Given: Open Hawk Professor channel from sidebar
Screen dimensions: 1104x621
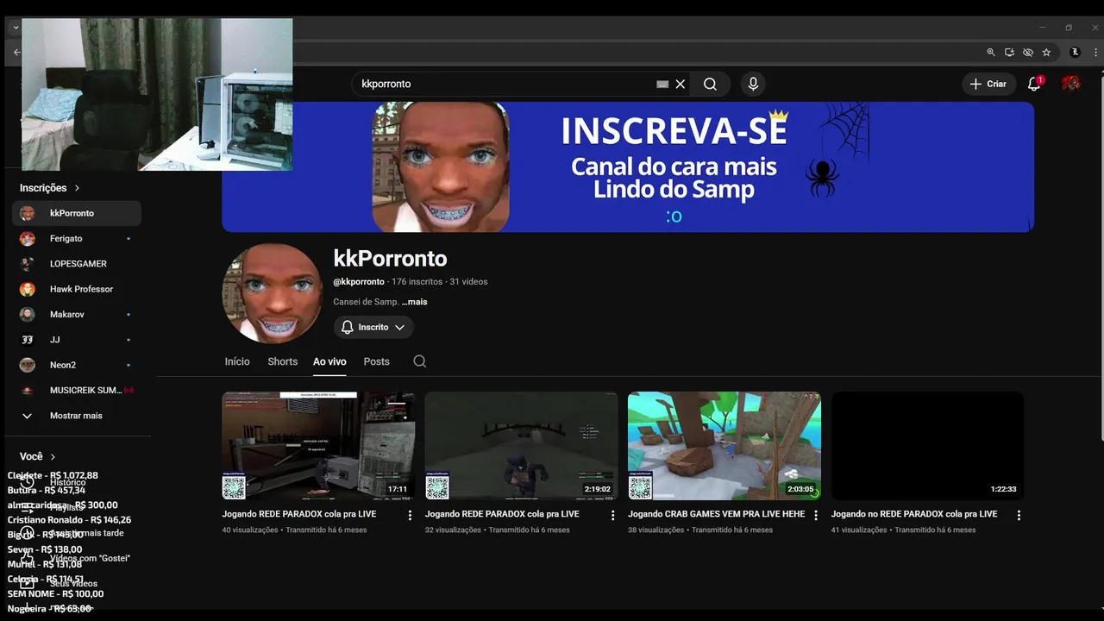Looking at the screenshot, I should (x=77, y=289).
